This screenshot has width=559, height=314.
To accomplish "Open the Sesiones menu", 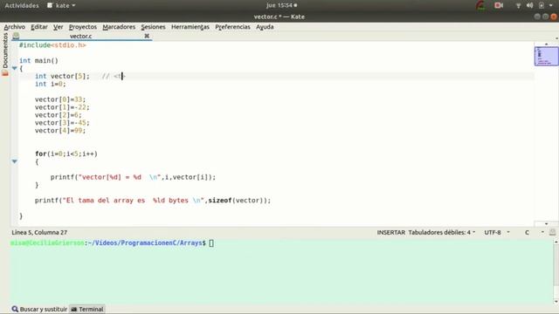I will pos(153,27).
